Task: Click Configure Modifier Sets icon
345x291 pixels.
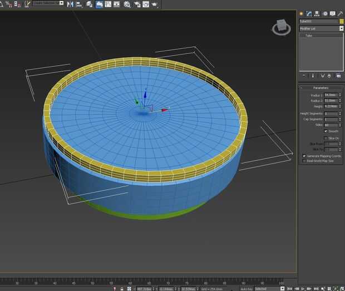Action: [x=338, y=75]
